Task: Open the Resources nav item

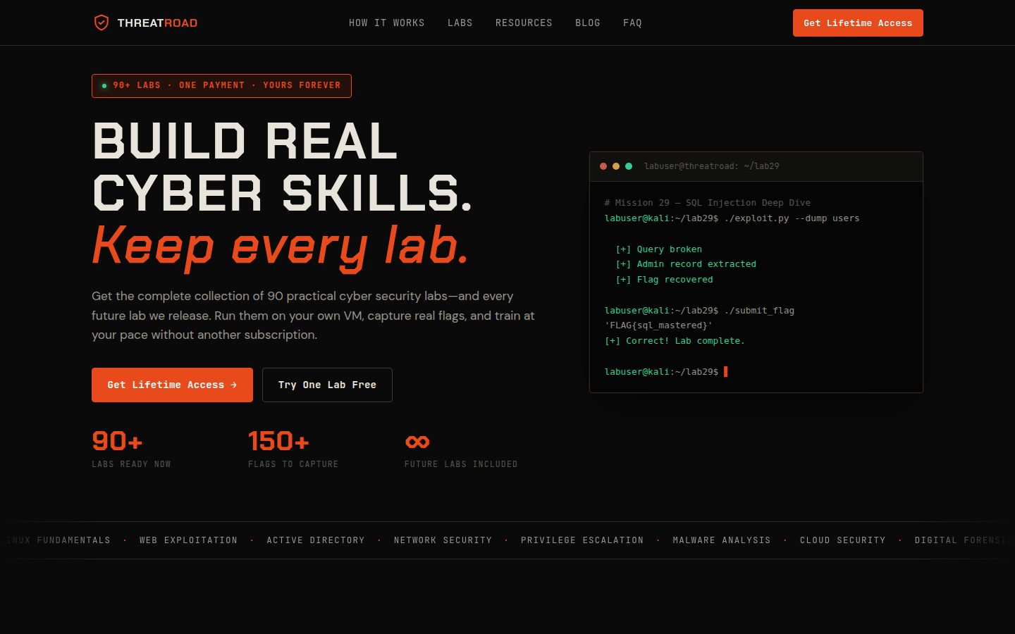Action: click(x=524, y=23)
